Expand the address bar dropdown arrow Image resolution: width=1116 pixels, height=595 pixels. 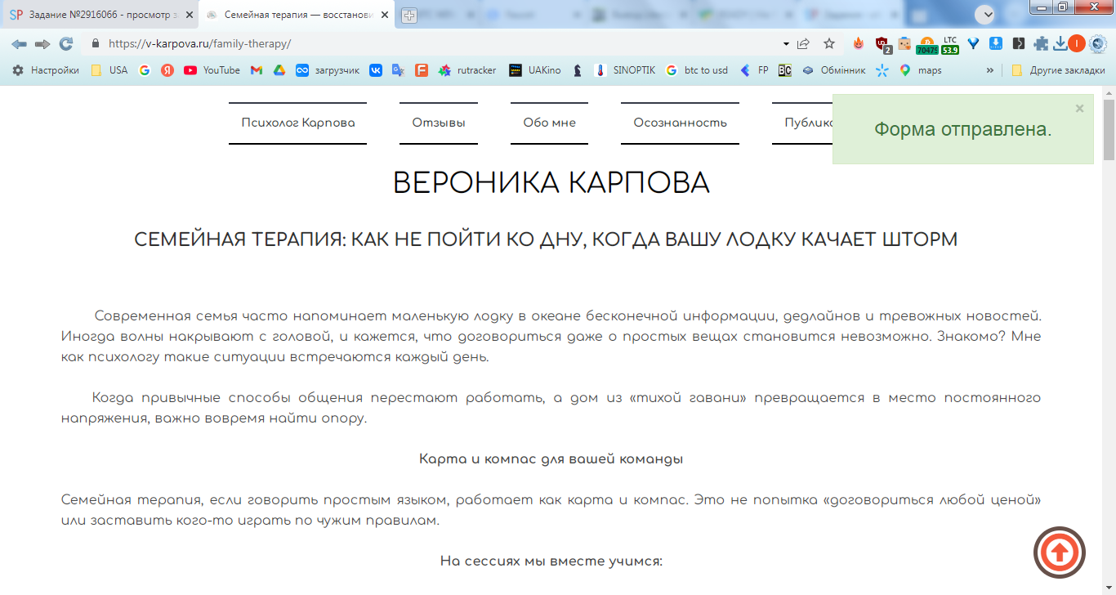pos(786,43)
